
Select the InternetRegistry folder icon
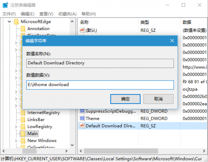coord(23,113)
